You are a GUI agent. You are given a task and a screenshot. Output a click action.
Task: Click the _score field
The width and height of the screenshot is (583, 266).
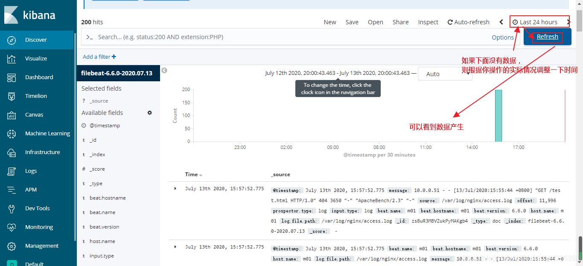[97, 169]
